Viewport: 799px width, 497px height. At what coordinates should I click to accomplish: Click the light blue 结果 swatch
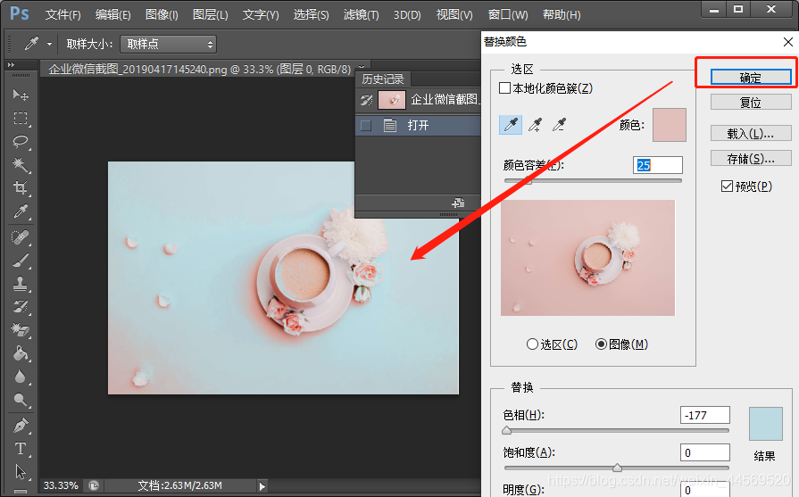765,424
